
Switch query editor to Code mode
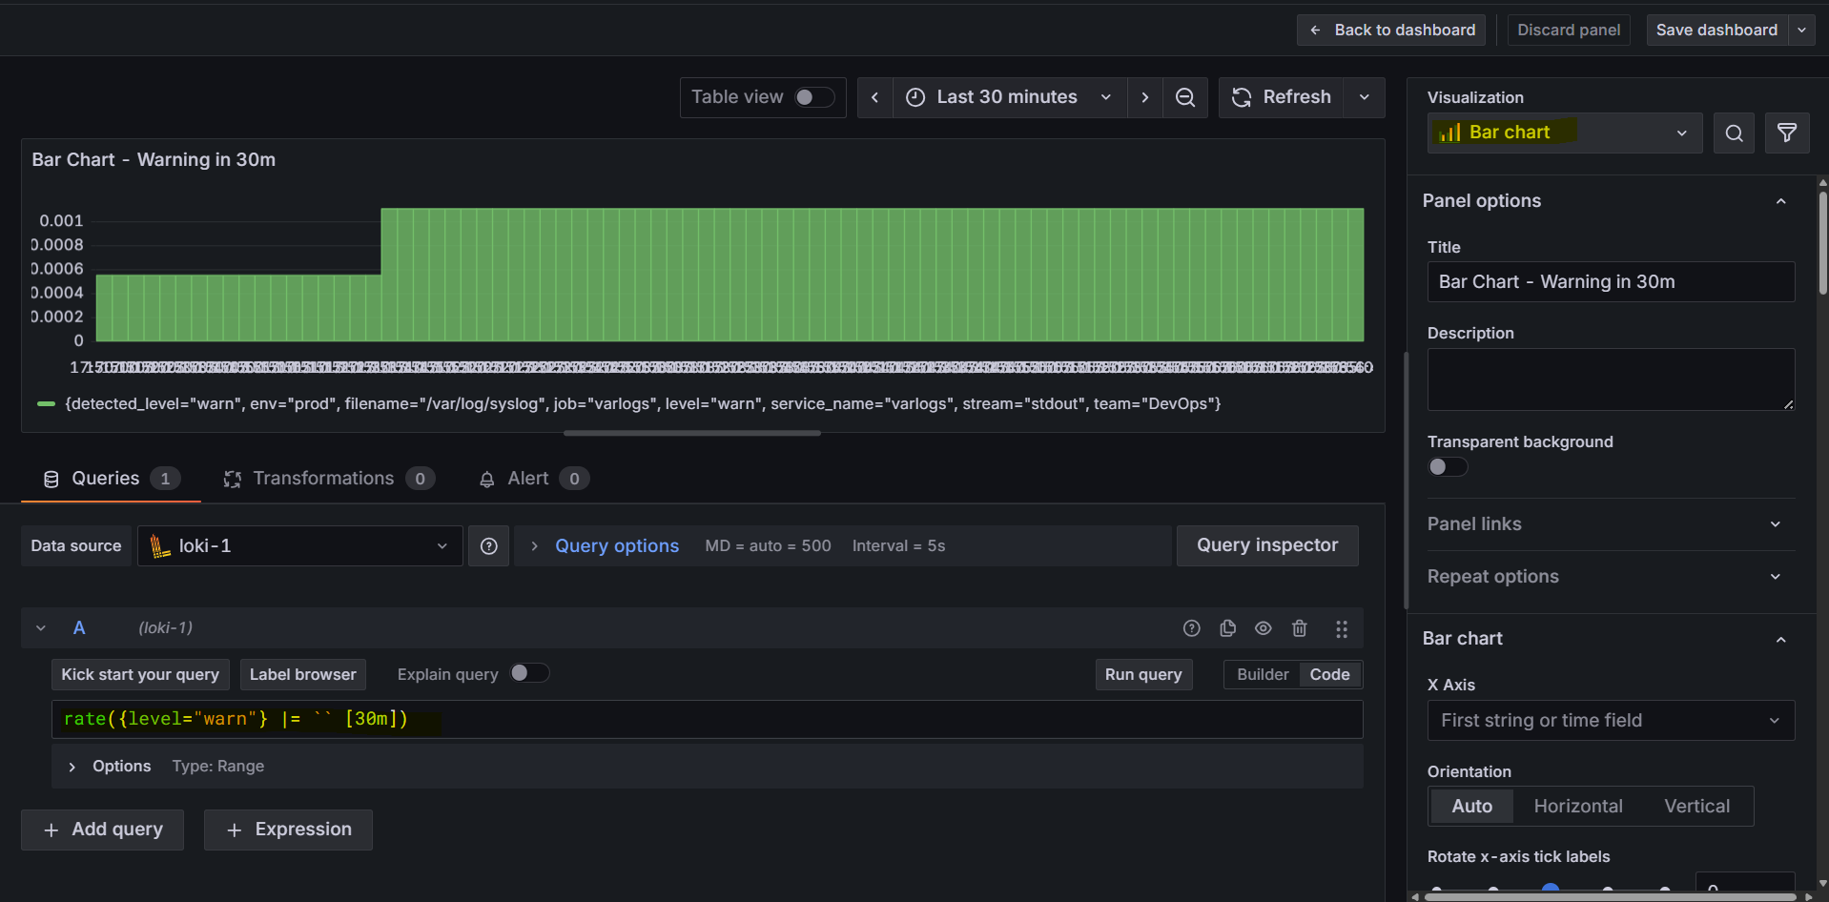click(1329, 674)
